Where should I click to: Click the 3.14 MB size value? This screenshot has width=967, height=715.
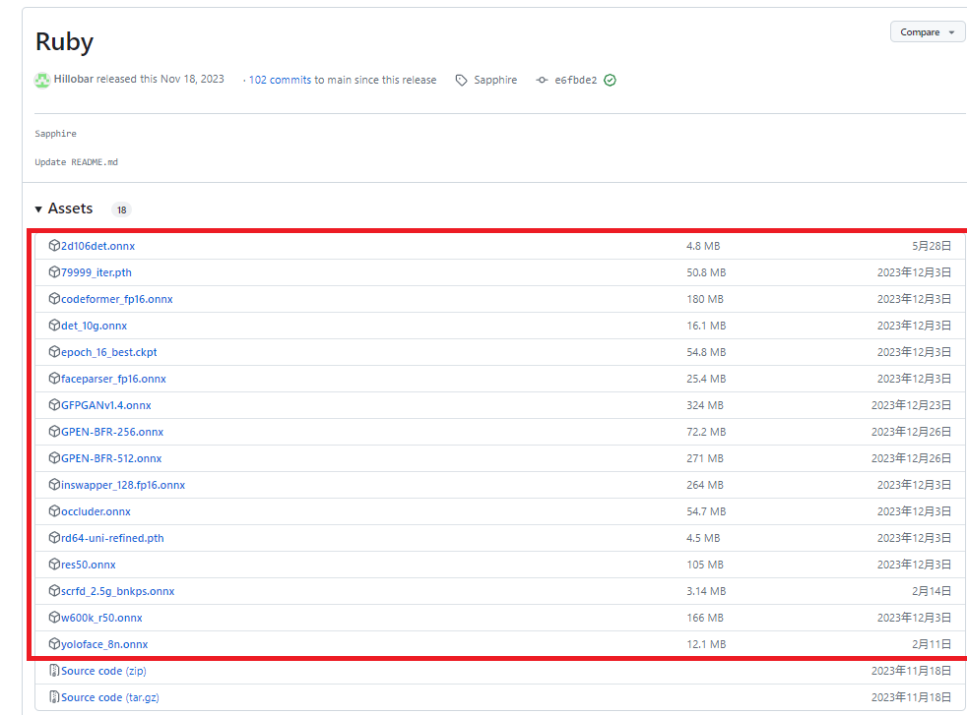(706, 591)
